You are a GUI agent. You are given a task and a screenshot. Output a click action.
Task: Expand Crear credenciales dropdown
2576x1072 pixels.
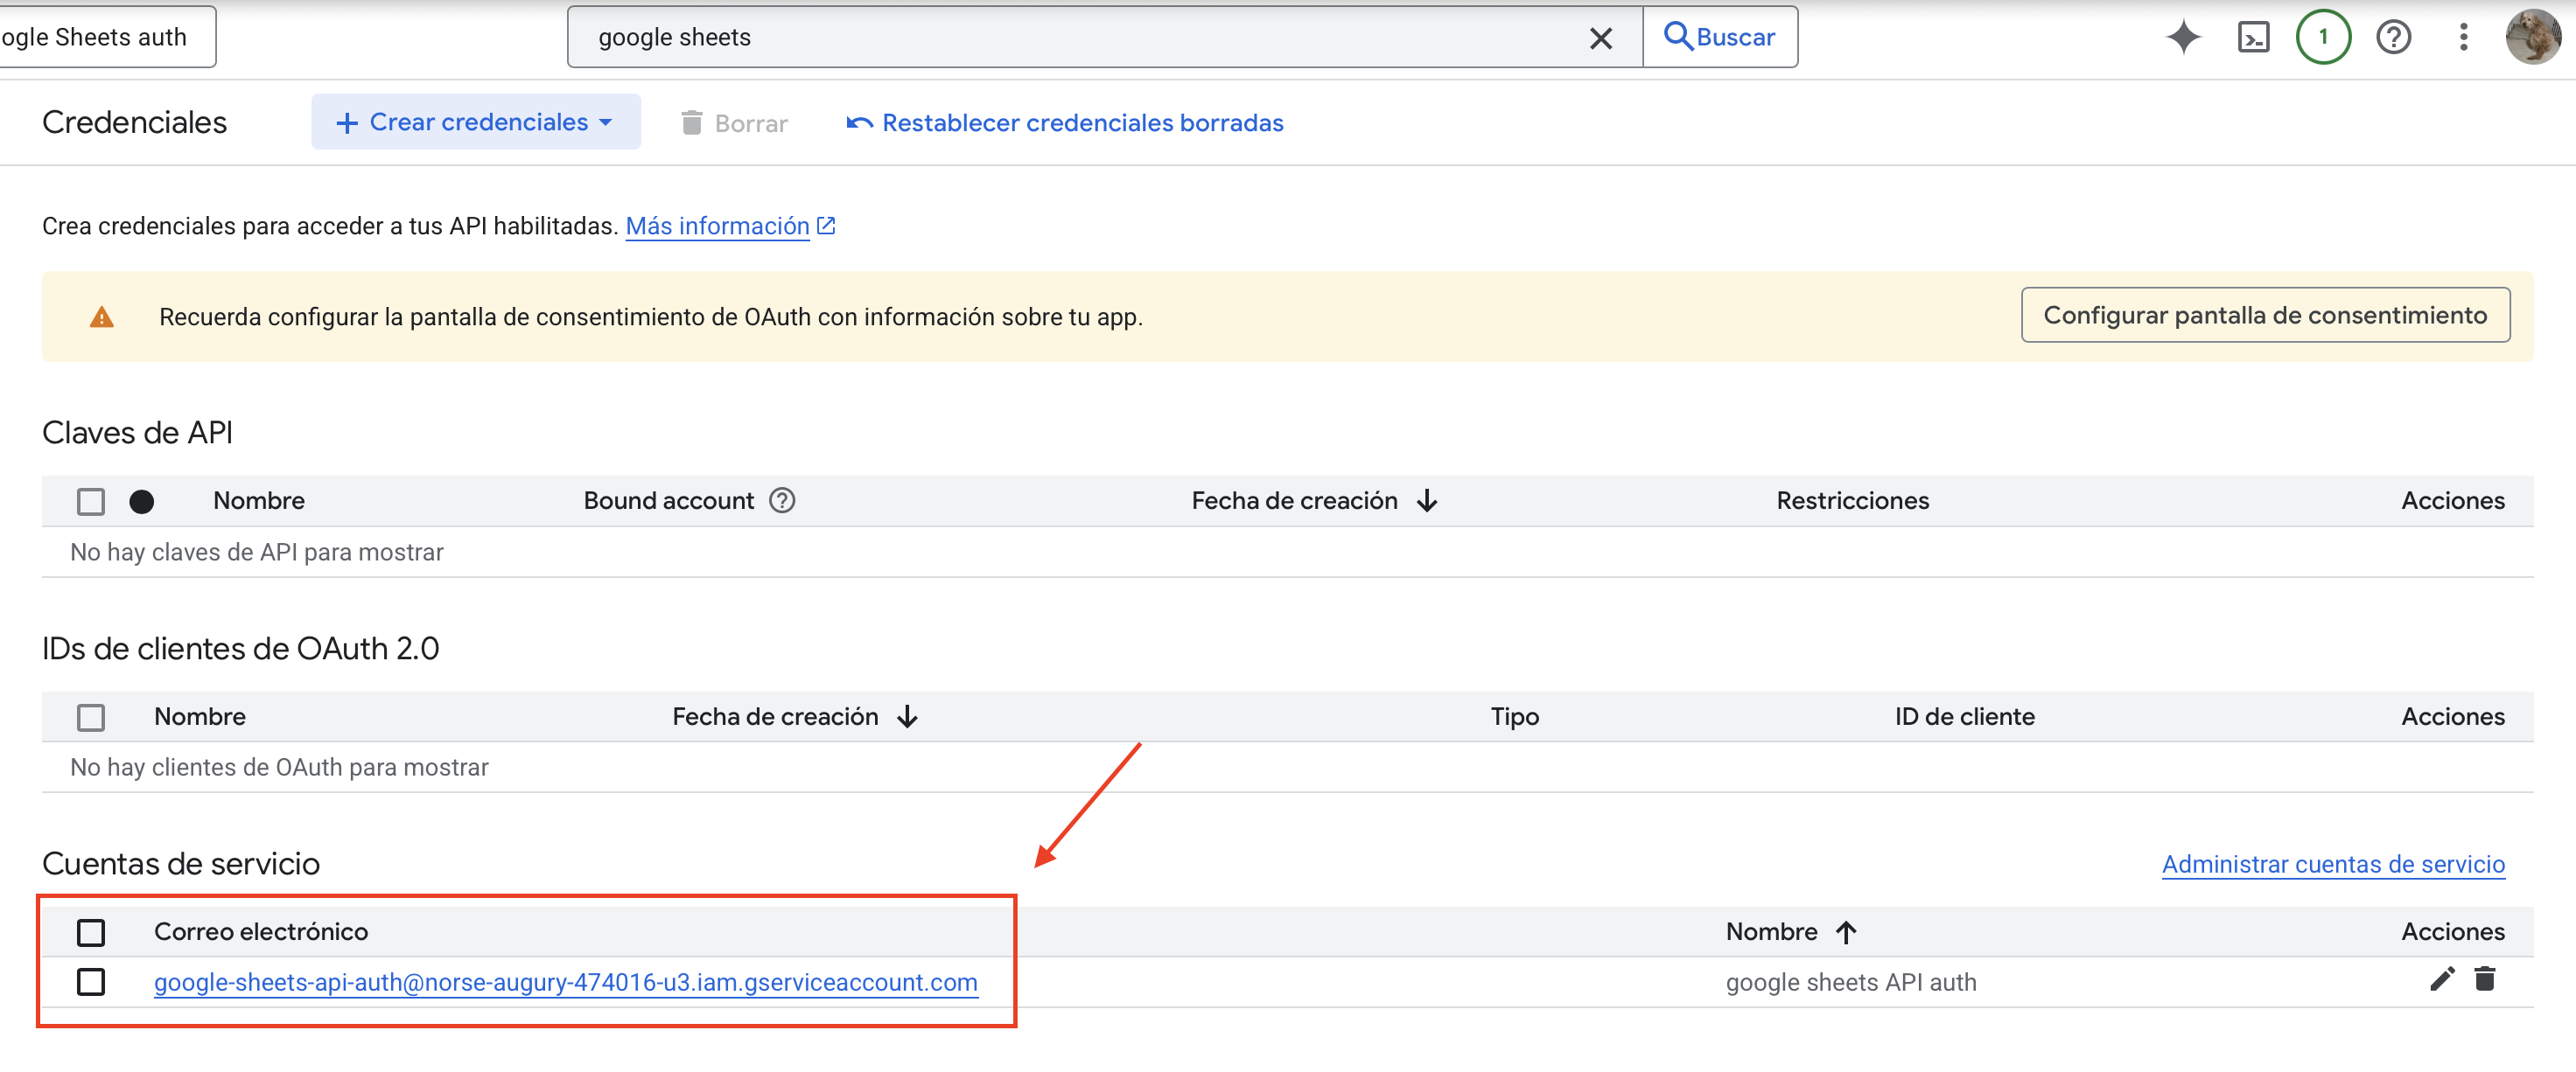tap(476, 122)
